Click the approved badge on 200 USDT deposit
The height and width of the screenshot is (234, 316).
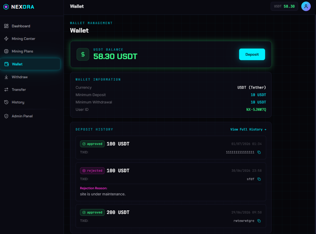[x=92, y=212]
